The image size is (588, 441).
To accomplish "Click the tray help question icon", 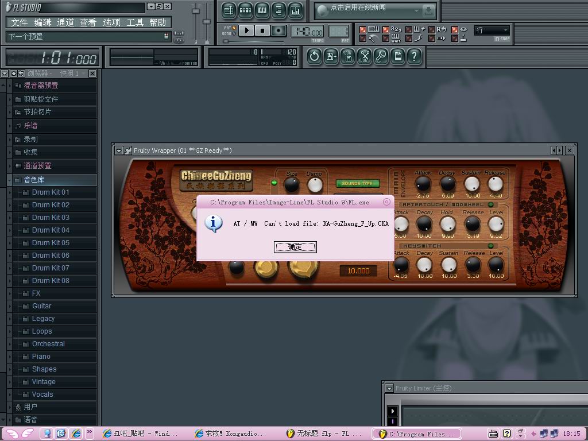I will 506,434.
